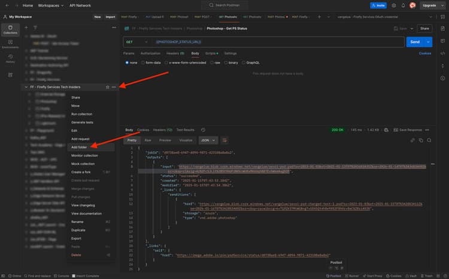Click the Share button in the request header
The width and height of the screenshot is (449, 279).
coord(424,29)
